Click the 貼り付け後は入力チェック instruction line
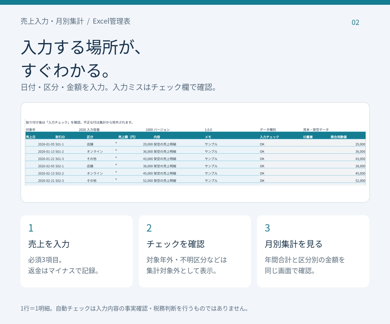The width and height of the screenshot is (390, 324). [80, 122]
